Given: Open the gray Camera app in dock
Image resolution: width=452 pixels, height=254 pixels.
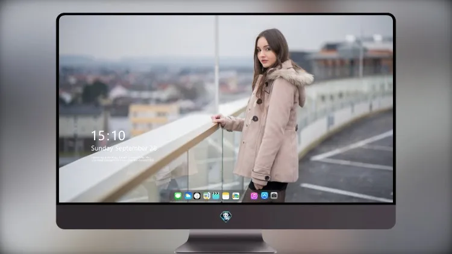Looking at the screenshot, I should click(x=274, y=196).
